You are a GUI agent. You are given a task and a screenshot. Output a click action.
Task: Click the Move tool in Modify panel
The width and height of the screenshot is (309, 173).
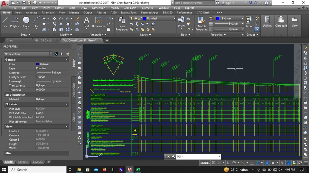coord(54,19)
